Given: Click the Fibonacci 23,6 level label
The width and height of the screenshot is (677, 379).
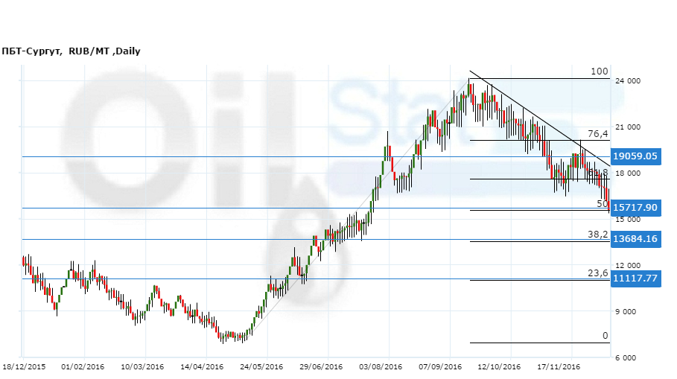Looking at the screenshot, I should [x=598, y=273].
